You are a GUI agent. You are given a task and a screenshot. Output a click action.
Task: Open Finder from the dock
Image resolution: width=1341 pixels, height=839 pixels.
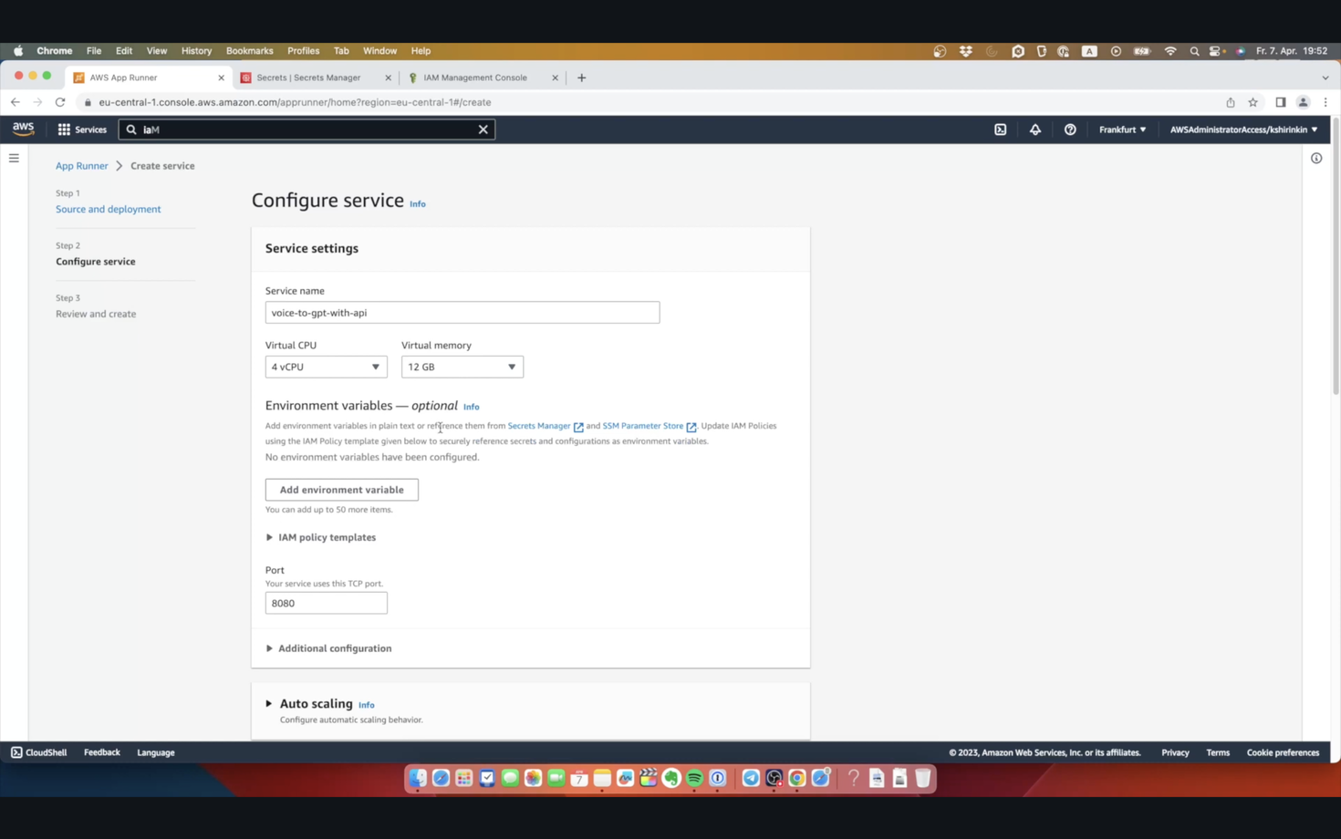(418, 778)
